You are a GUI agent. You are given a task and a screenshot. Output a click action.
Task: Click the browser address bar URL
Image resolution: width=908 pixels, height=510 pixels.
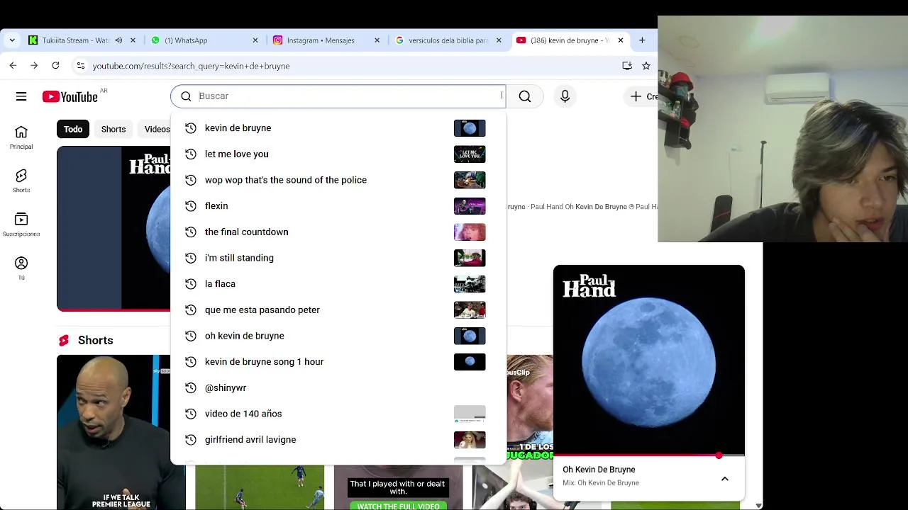(191, 66)
